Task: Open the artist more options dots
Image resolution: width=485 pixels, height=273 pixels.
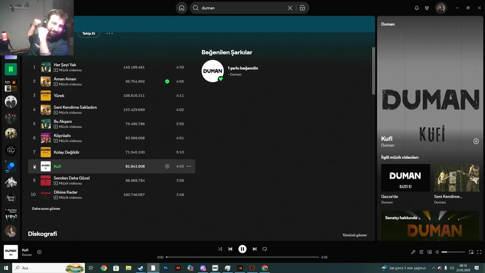Action: [x=110, y=33]
